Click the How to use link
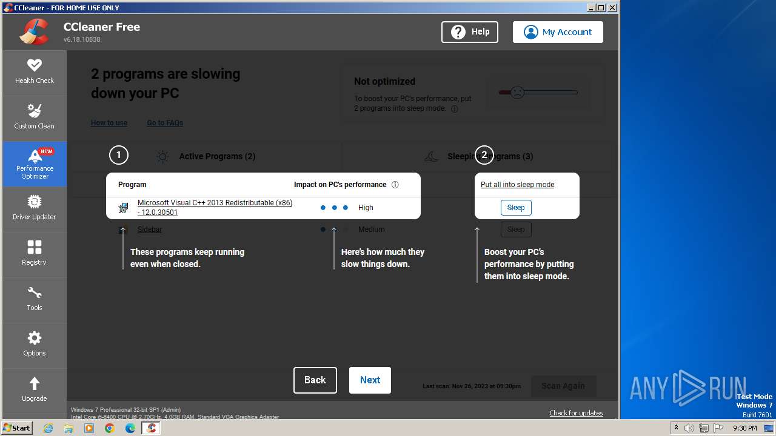Screen dimensions: 776x436 coord(109,123)
